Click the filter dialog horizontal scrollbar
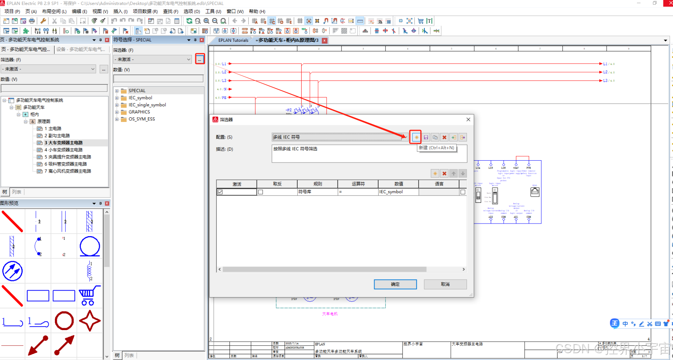The image size is (673, 360). [x=325, y=270]
